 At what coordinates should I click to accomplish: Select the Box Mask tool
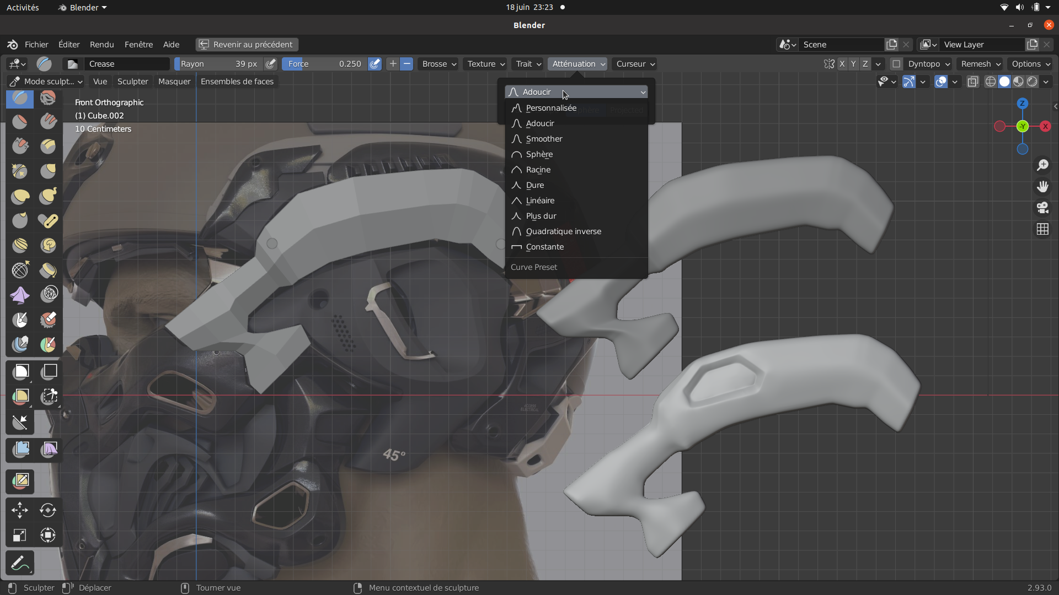tap(20, 372)
